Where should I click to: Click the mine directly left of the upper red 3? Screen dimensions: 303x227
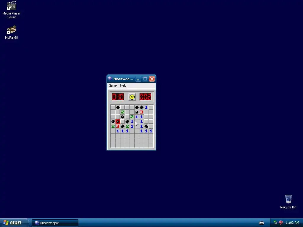pos(137,112)
